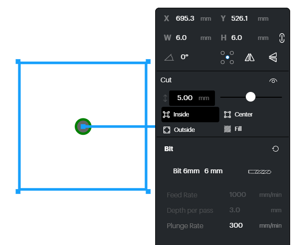Click the rotation angle icon
The image size is (294, 245).
(x=169, y=57)
